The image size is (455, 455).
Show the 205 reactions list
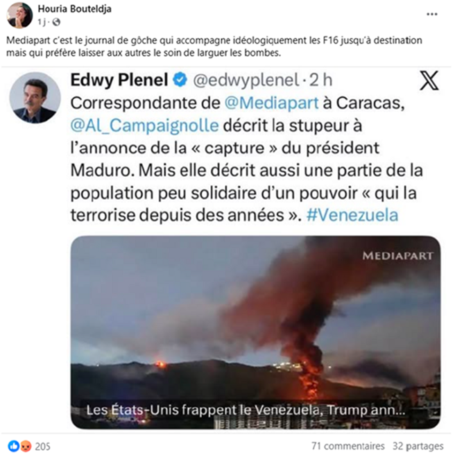click(x=43, y=446)
